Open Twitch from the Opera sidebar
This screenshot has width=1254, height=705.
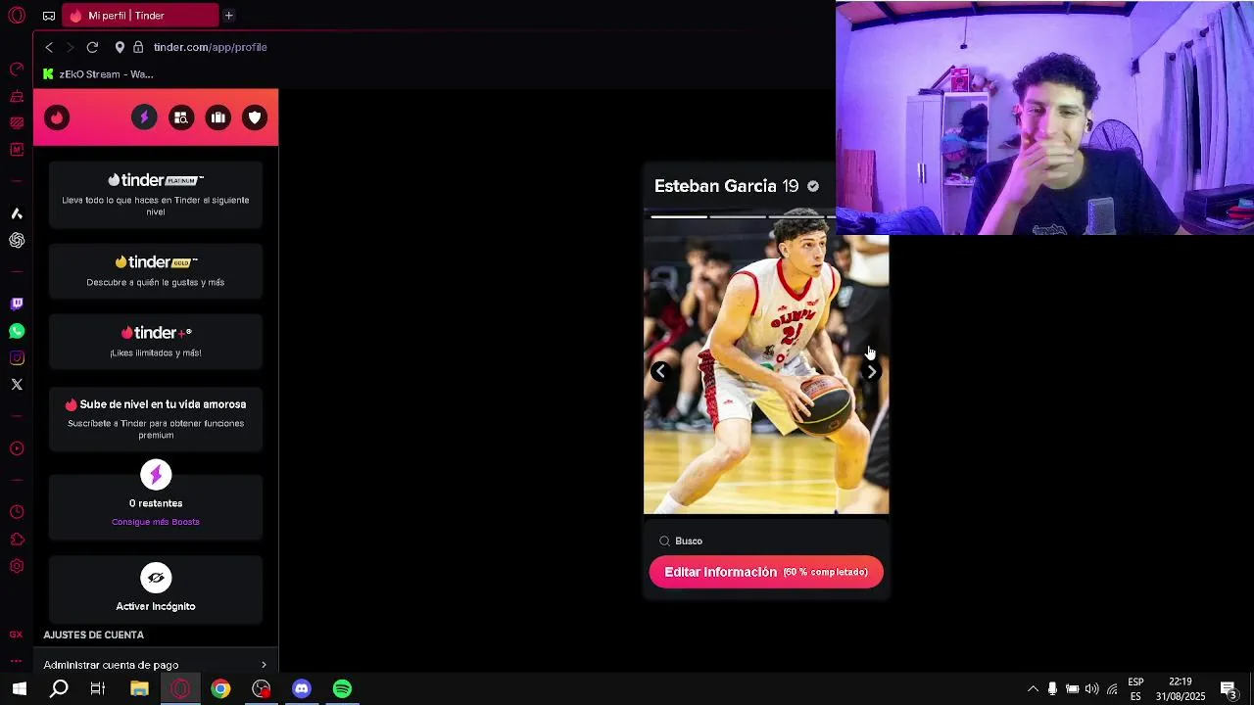[17, 305]
